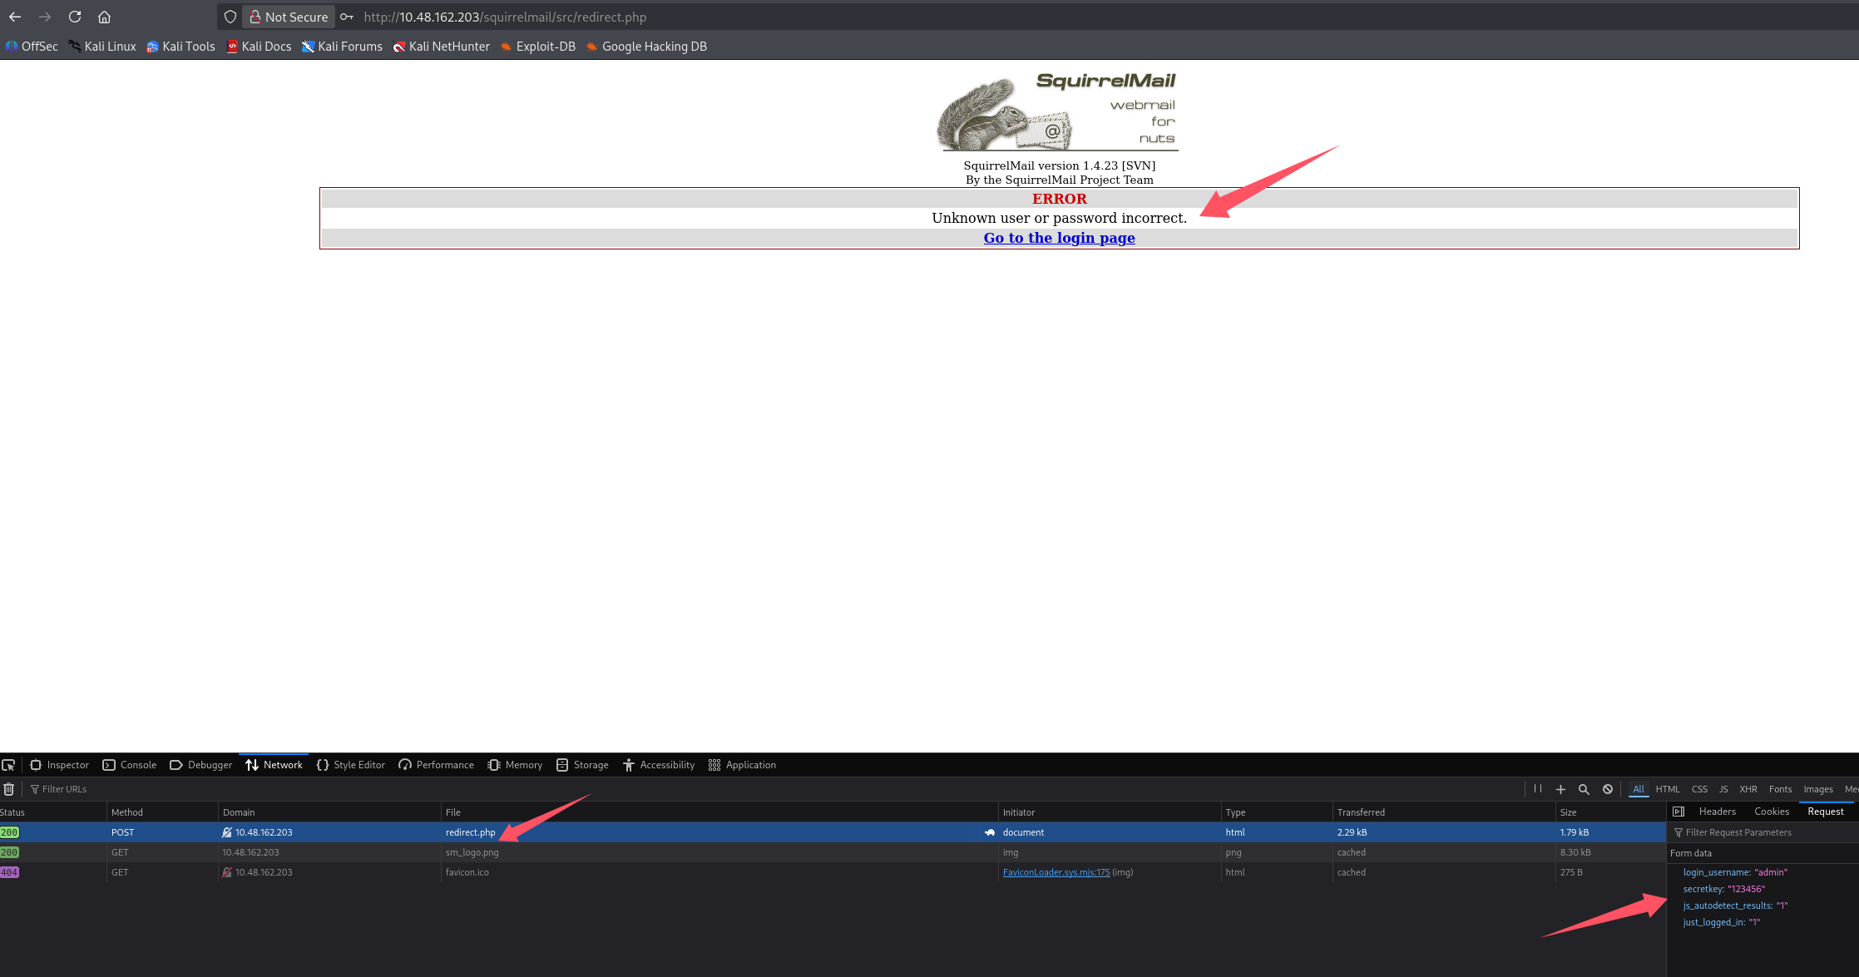Image resolution: width=1859 pixels, height=977 pixels.
Task: Click the plus icon in network toolbar
Action: pyautogui.click(x=1560, y=789)
